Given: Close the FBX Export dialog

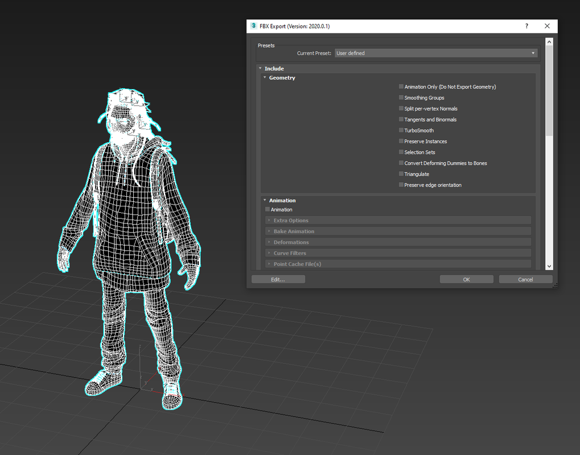Looking at the screenshot, I should click(547, 26).
